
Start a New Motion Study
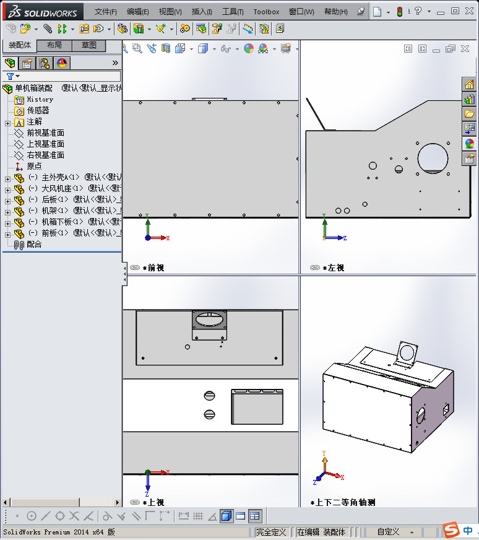point(185,28)
